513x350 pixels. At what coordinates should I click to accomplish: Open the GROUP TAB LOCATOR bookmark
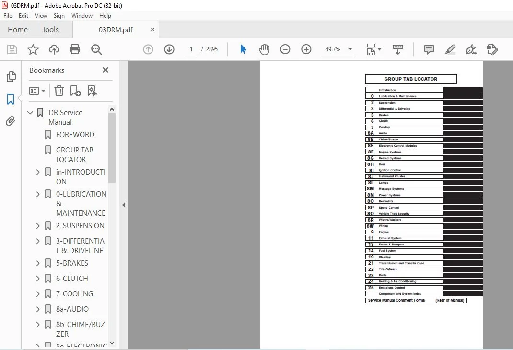click(x=75, y=155)
